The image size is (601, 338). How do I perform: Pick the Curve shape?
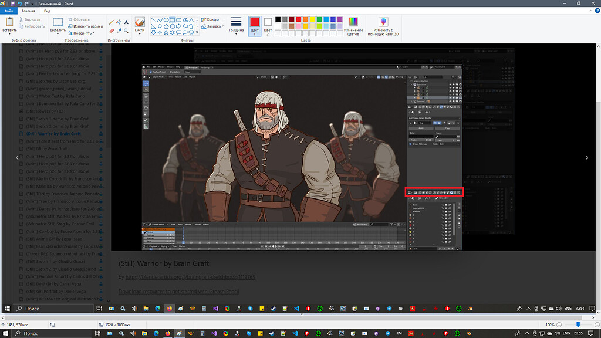coord(160,20)
